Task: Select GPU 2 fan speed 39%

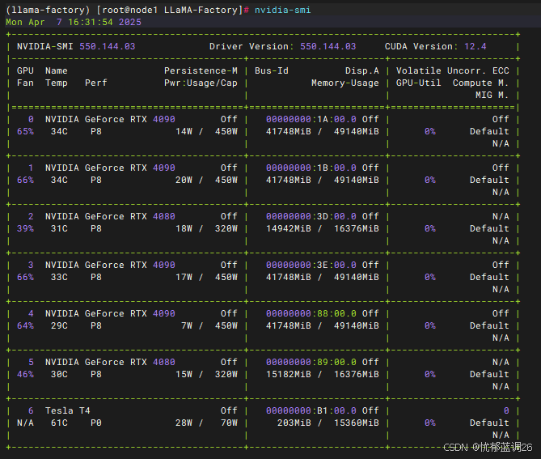Action: 26,228
